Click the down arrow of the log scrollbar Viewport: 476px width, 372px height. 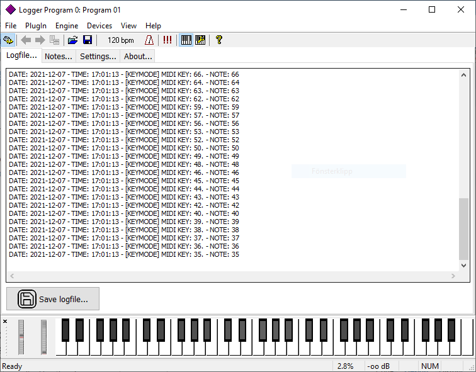click(x=463, y=266)
